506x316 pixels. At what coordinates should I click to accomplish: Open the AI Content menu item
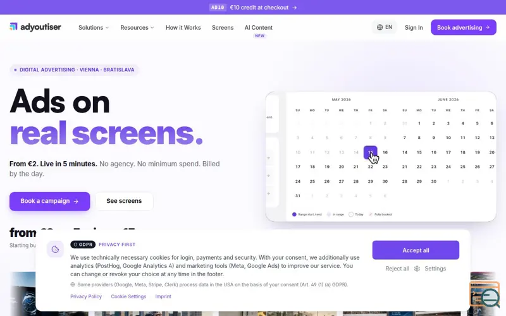click(x=259, y=28)
